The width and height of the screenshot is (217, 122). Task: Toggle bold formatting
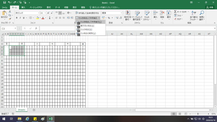coord(17,18)
